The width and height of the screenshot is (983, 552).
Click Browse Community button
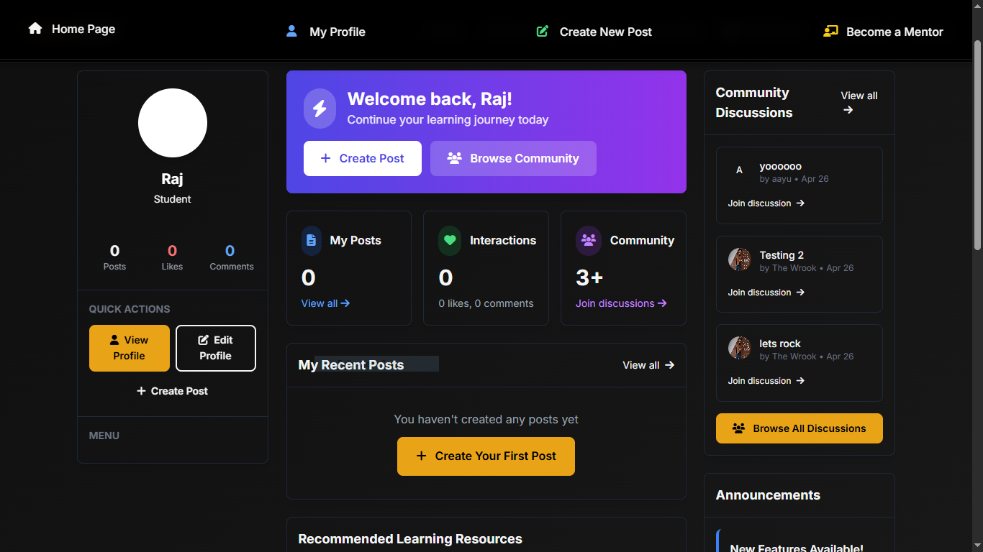(x=513, y=158)
